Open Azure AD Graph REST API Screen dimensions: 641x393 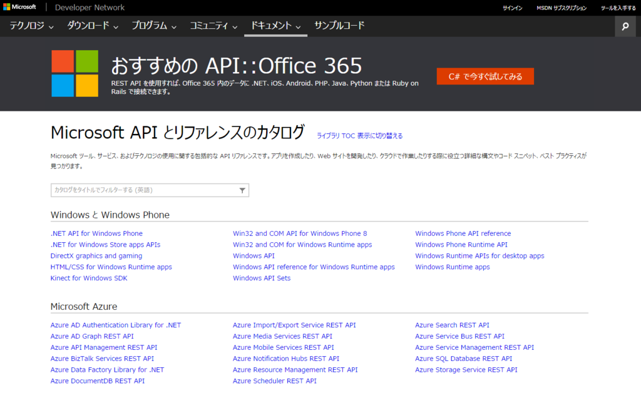92,336
